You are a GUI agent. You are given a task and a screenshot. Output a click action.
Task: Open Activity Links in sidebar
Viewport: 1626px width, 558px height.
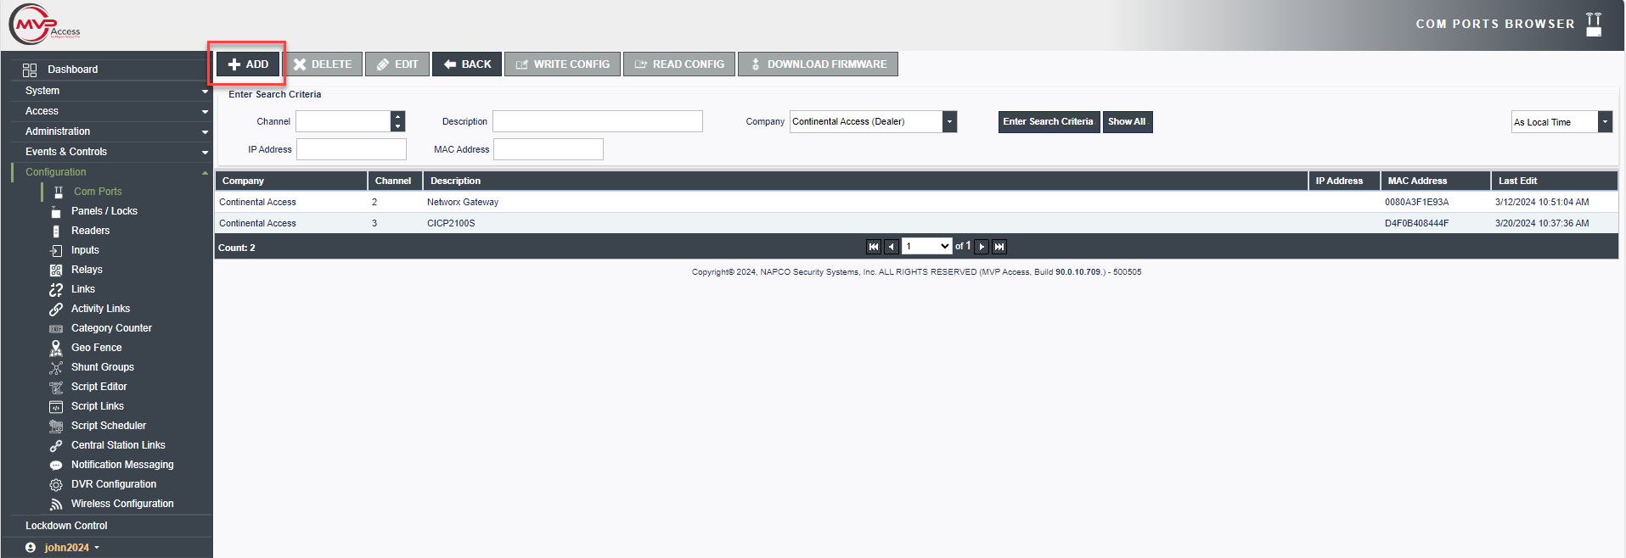pyautogui.click(x=100, y=309)
